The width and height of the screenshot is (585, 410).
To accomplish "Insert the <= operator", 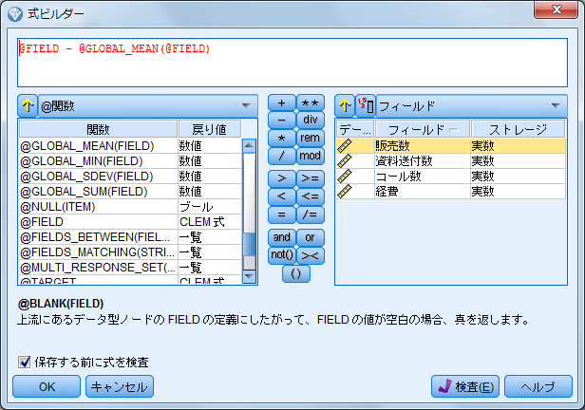I will [x=310, y=196].
